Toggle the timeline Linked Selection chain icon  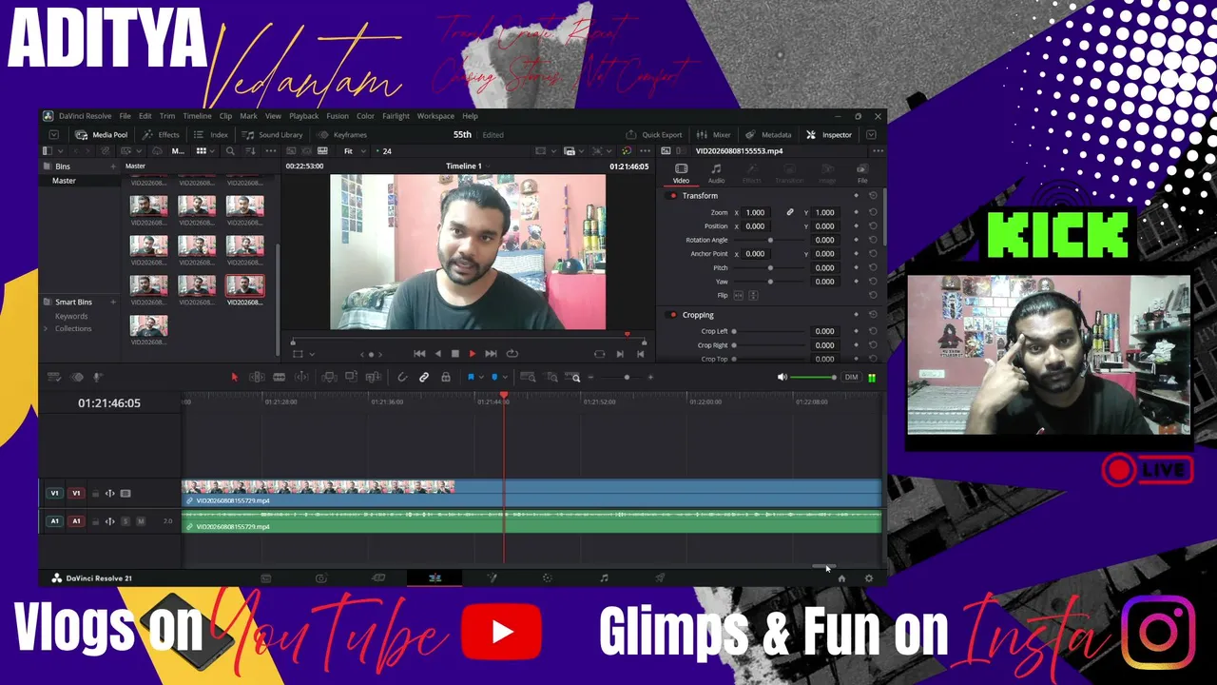[x=424, y=378]
